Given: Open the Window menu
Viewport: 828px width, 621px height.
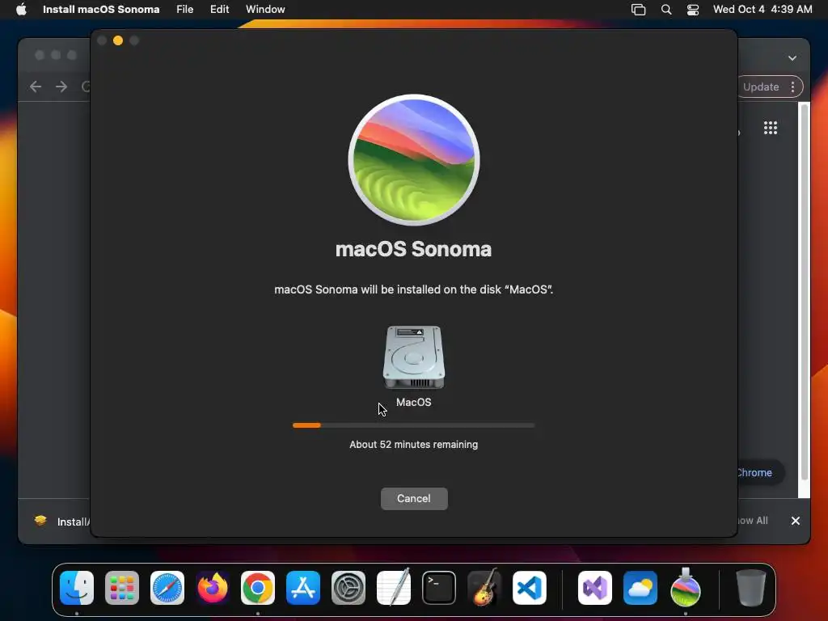Looking at the screenshot, I should point(265,9).
